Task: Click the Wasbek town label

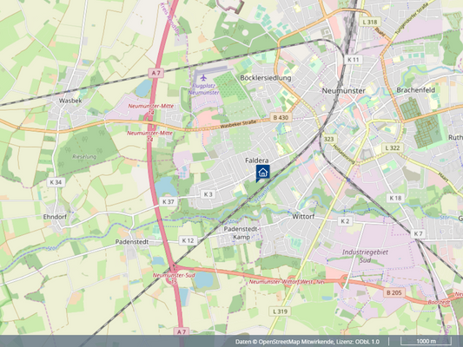Action: 70,101
